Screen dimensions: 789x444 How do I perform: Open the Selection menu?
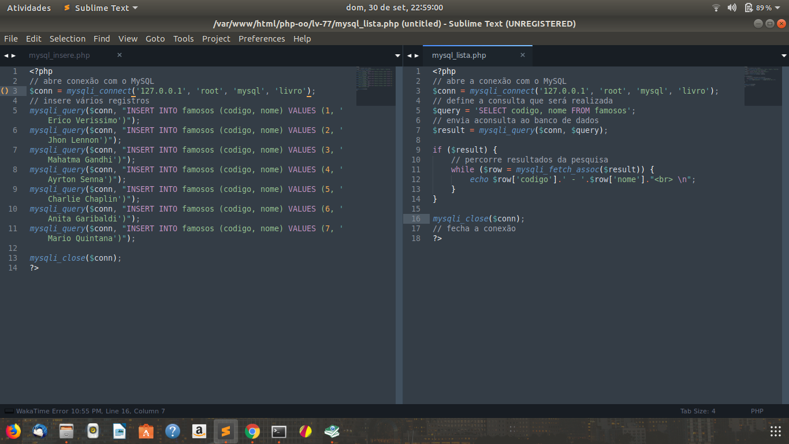click(x=68, y=39)
